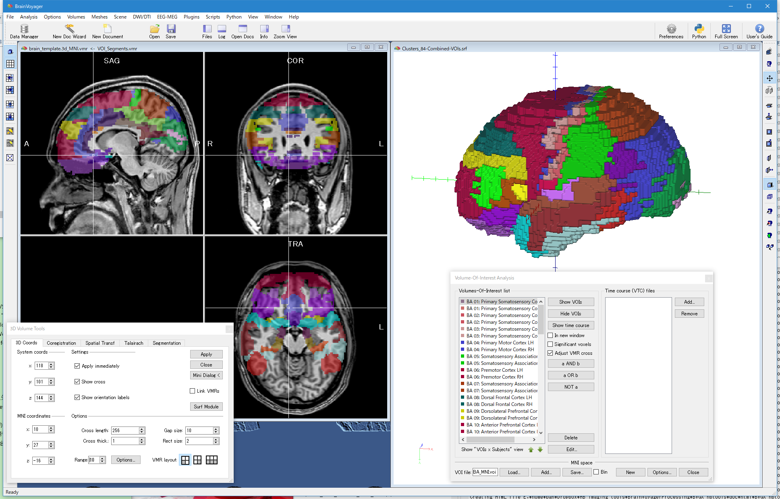780x499 pixels.
Task: Click the Hide VOIs button
Action: point(570,314)
